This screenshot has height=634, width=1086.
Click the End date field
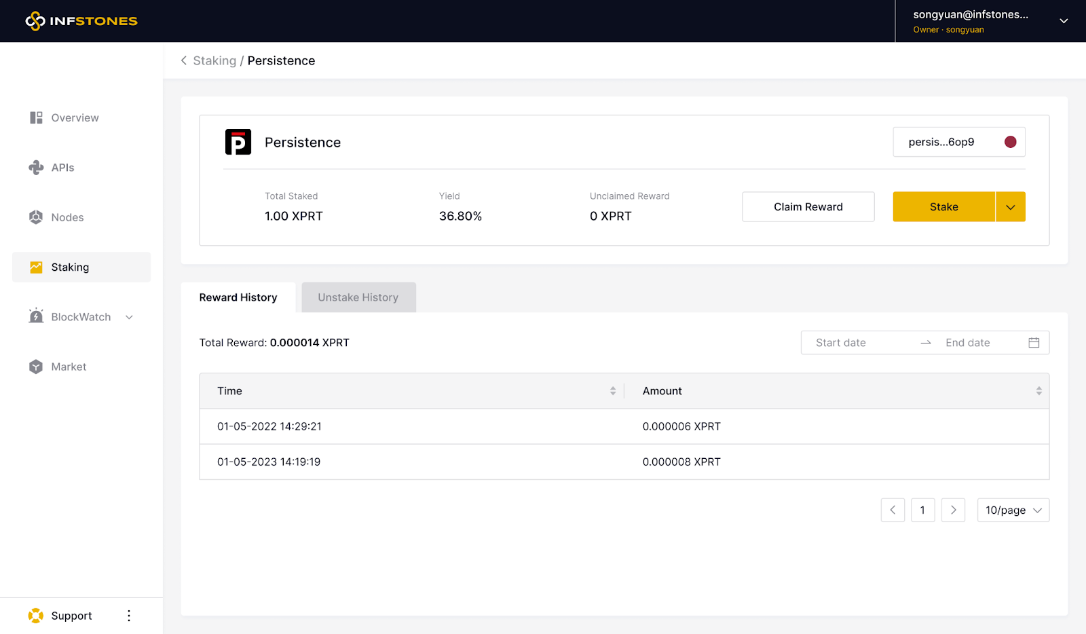point(968,343)
